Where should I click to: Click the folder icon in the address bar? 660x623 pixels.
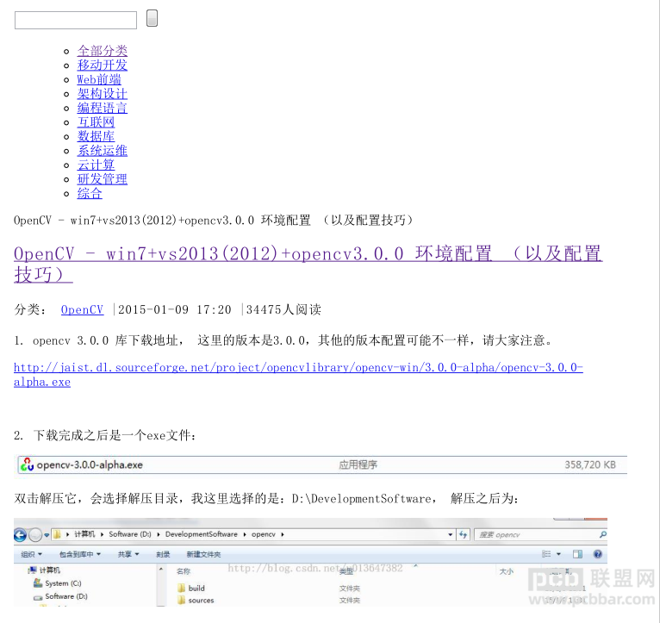(x=57, y=534)
